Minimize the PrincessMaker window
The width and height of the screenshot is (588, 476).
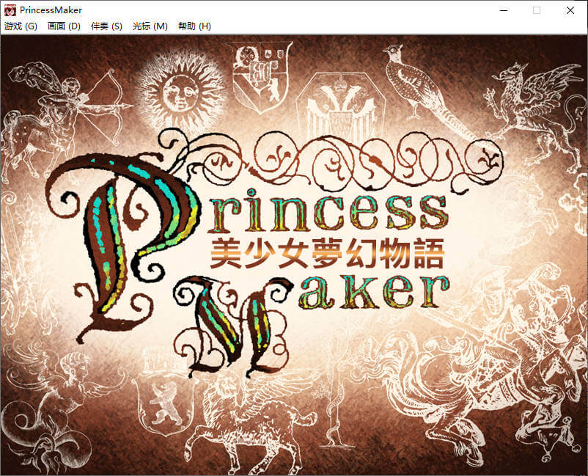click(x=503, y=10)
